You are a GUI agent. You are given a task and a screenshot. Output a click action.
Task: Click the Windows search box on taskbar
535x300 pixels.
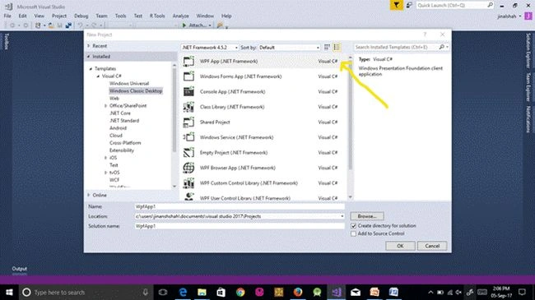86,292
